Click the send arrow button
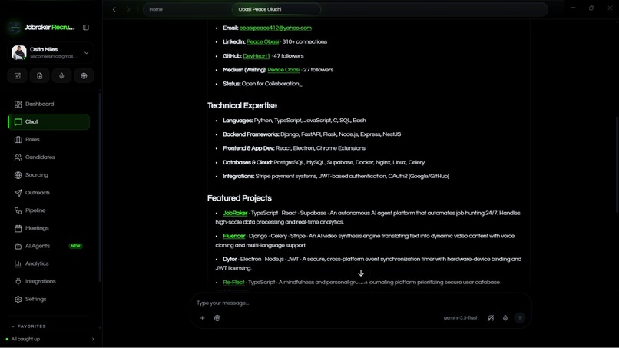619x348 pixels. click(519, 318)
